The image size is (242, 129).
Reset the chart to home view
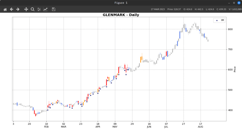5,9
